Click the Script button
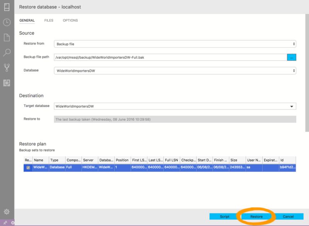This screenshot has width=309, height=226. (x=224, y=216)
